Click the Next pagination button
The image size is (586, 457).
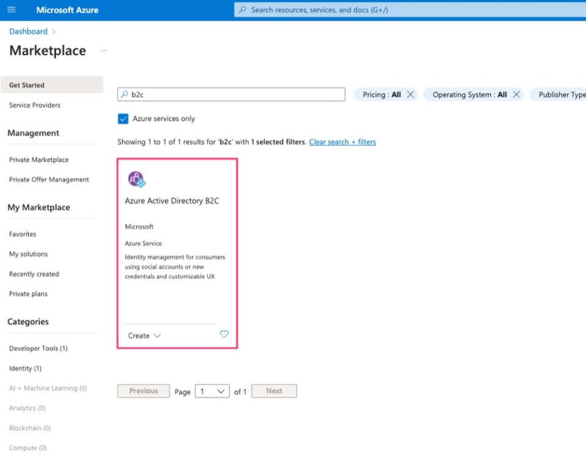pos(273,391)
